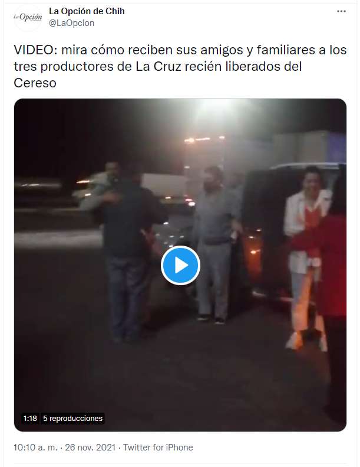
Task: Click the 5 reproducciones view count badge
Action: pyautogui.click(x=73, y=418)
